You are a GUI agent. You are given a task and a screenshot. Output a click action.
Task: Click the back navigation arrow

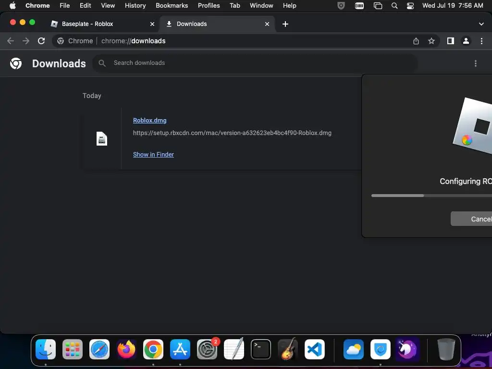click(11, 41)
